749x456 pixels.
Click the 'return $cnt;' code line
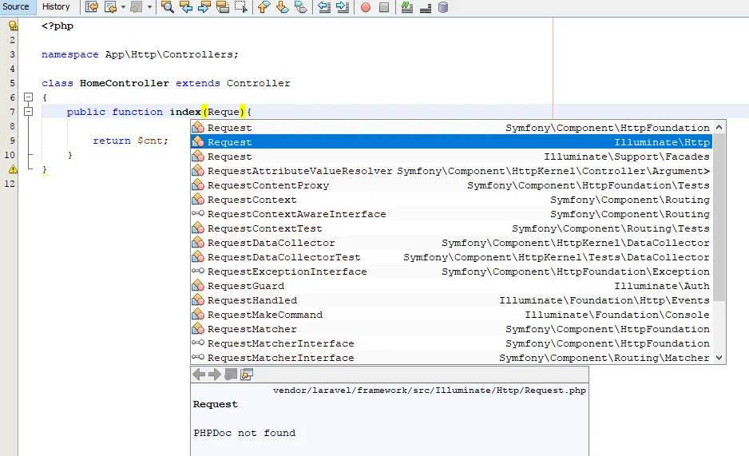pos(130,141)
